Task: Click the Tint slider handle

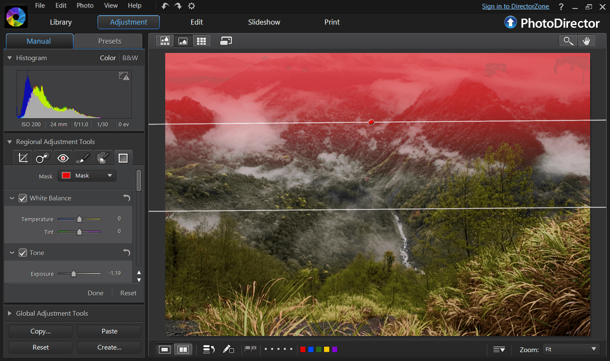Action: pos(79,232)
